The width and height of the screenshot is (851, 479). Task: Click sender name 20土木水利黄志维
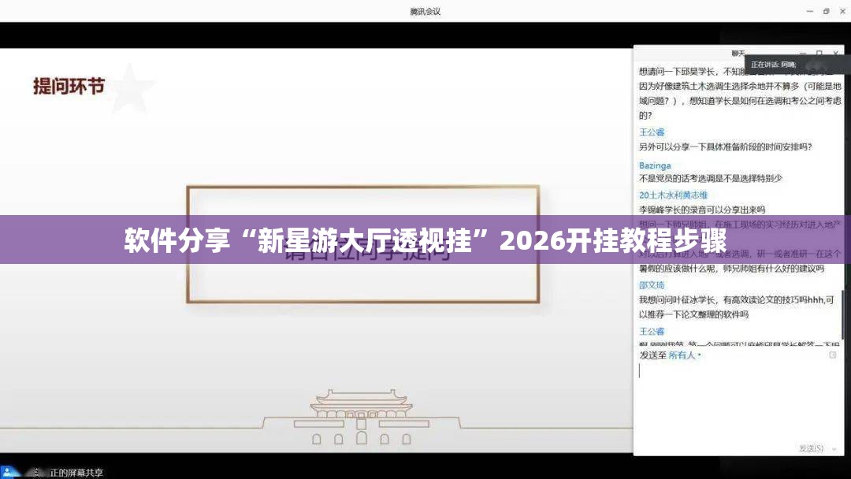coord(673,195)
